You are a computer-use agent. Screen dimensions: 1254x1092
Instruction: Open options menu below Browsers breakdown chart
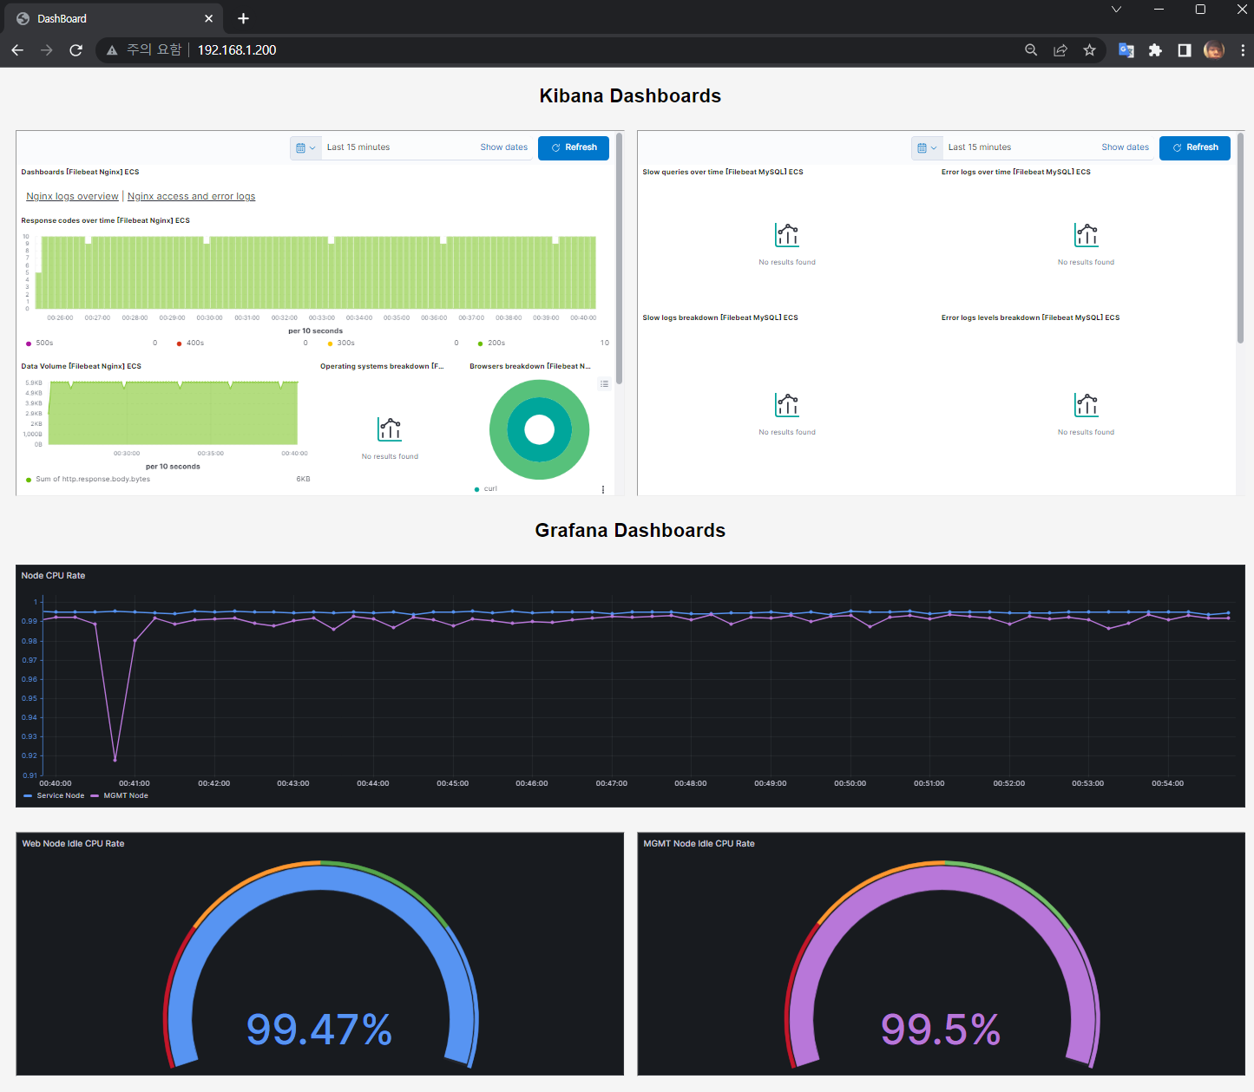(x=603, y=490)
